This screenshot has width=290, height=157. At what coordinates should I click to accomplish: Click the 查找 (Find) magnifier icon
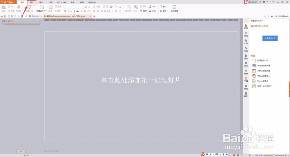161,6
